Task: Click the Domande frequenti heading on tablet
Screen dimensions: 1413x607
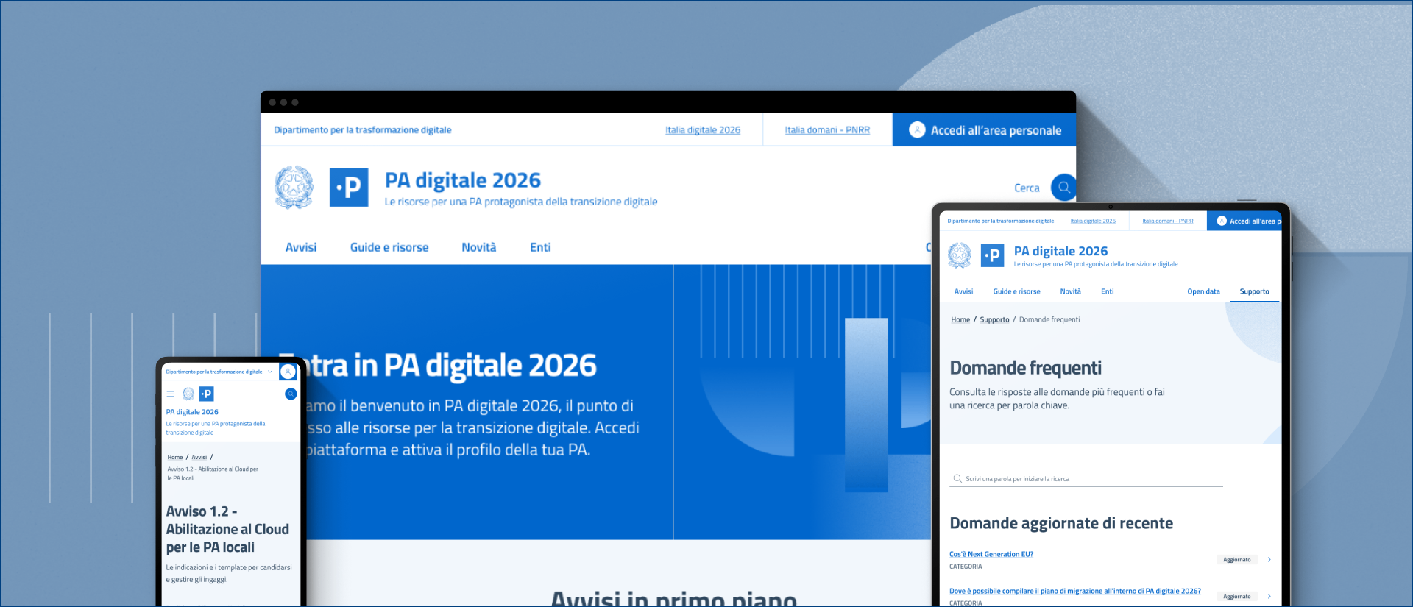Action: coord(1026,368)
